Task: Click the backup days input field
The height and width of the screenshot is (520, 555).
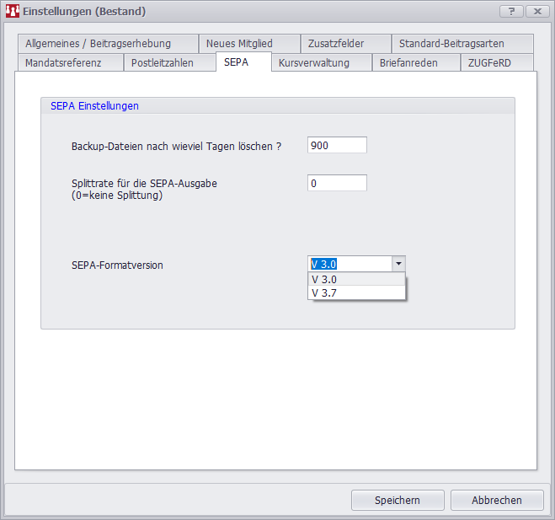Action: [x=337, y=146]
